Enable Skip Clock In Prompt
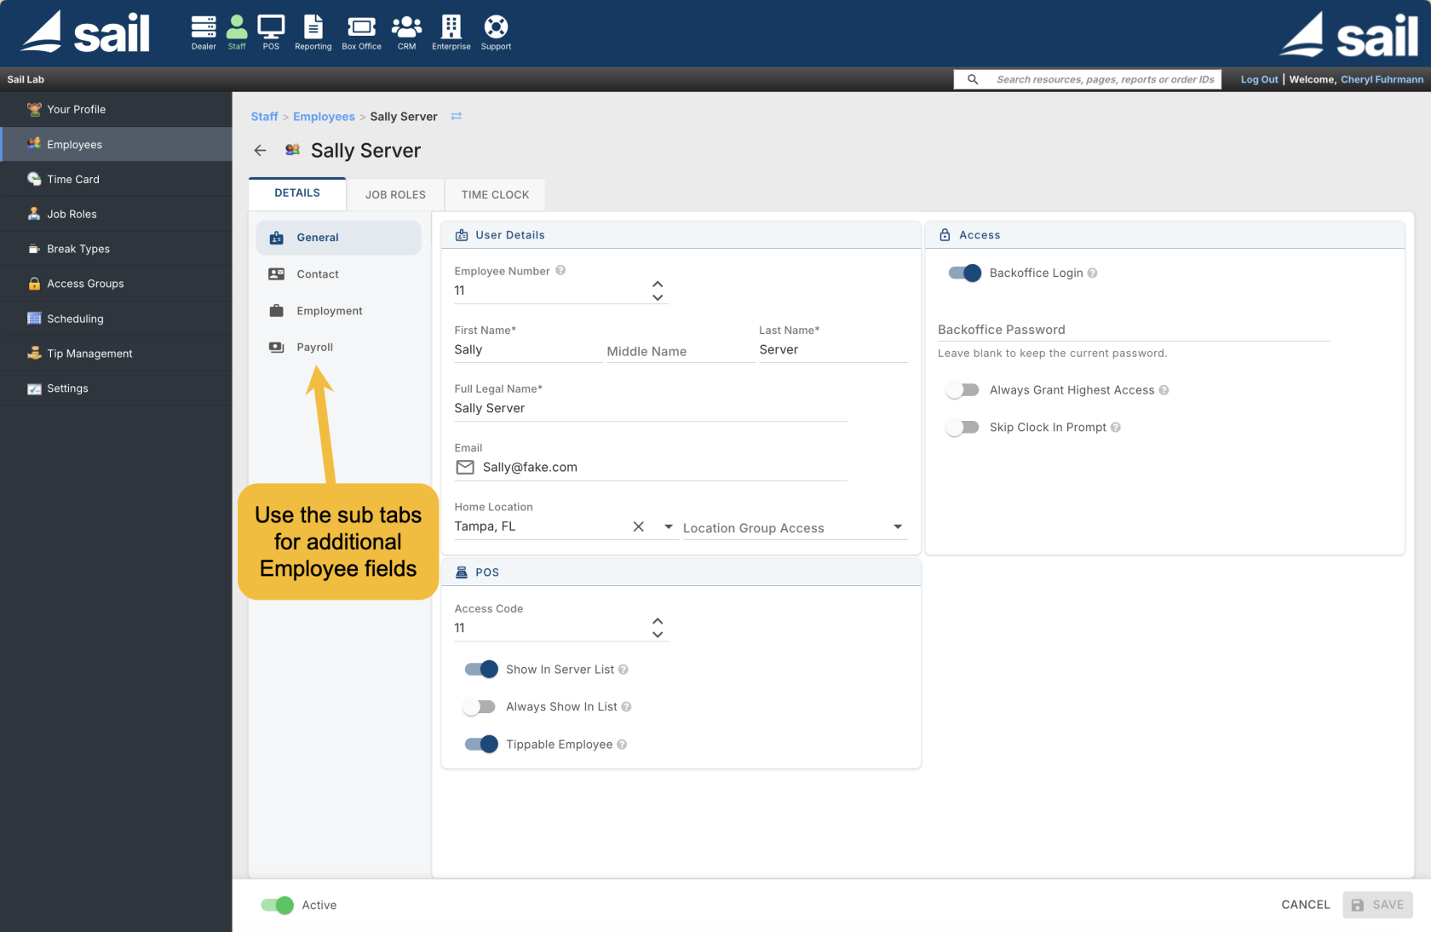Screen dimensions: 1431x932 click(963, 428)
